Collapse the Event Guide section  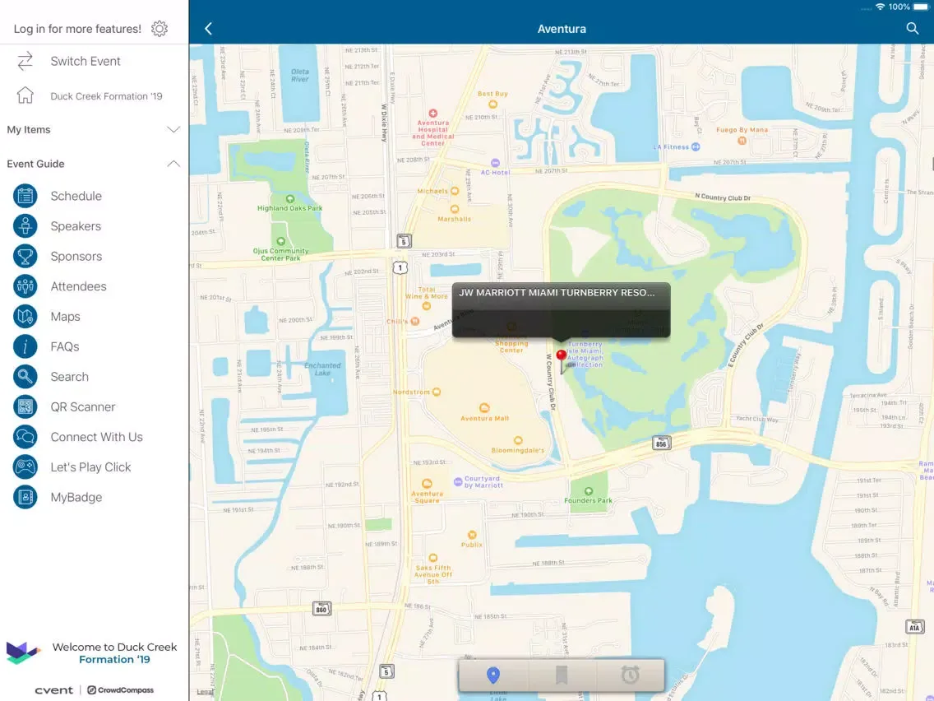click(x=94, y=164)
